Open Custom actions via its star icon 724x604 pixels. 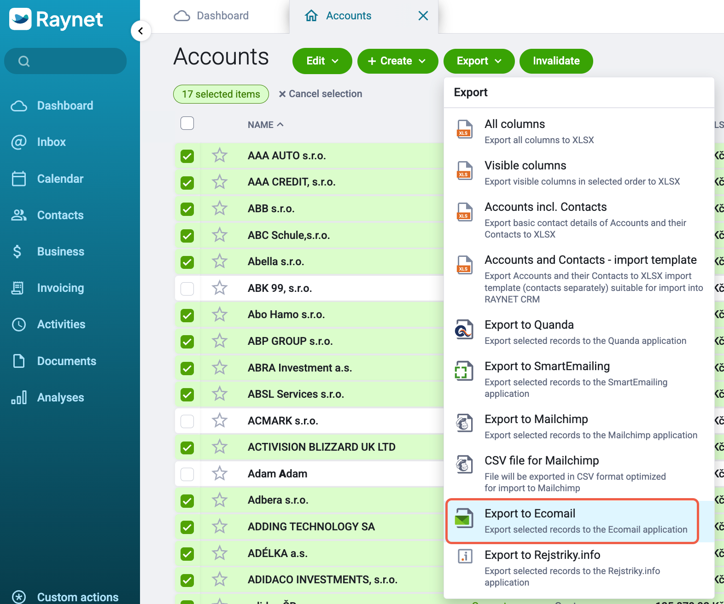[19, 597]
